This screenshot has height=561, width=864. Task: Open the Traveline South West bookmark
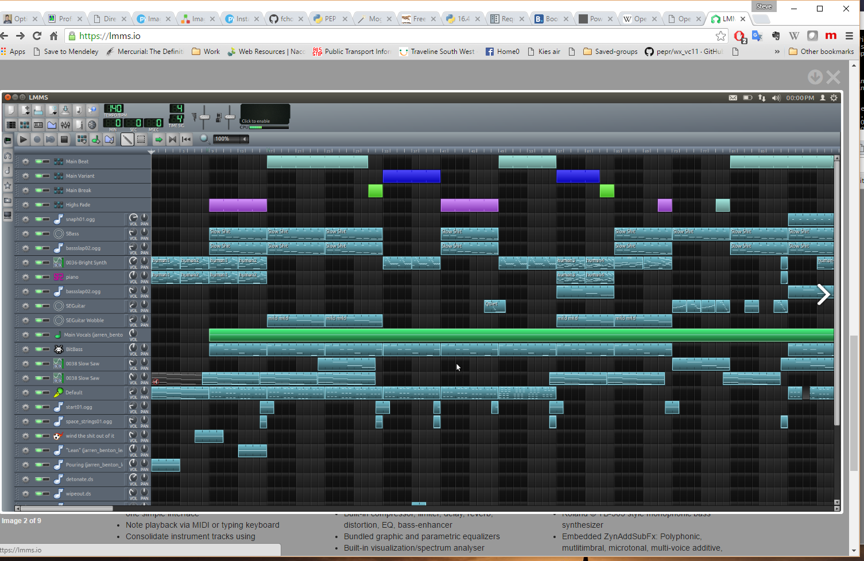pos(437,52)
